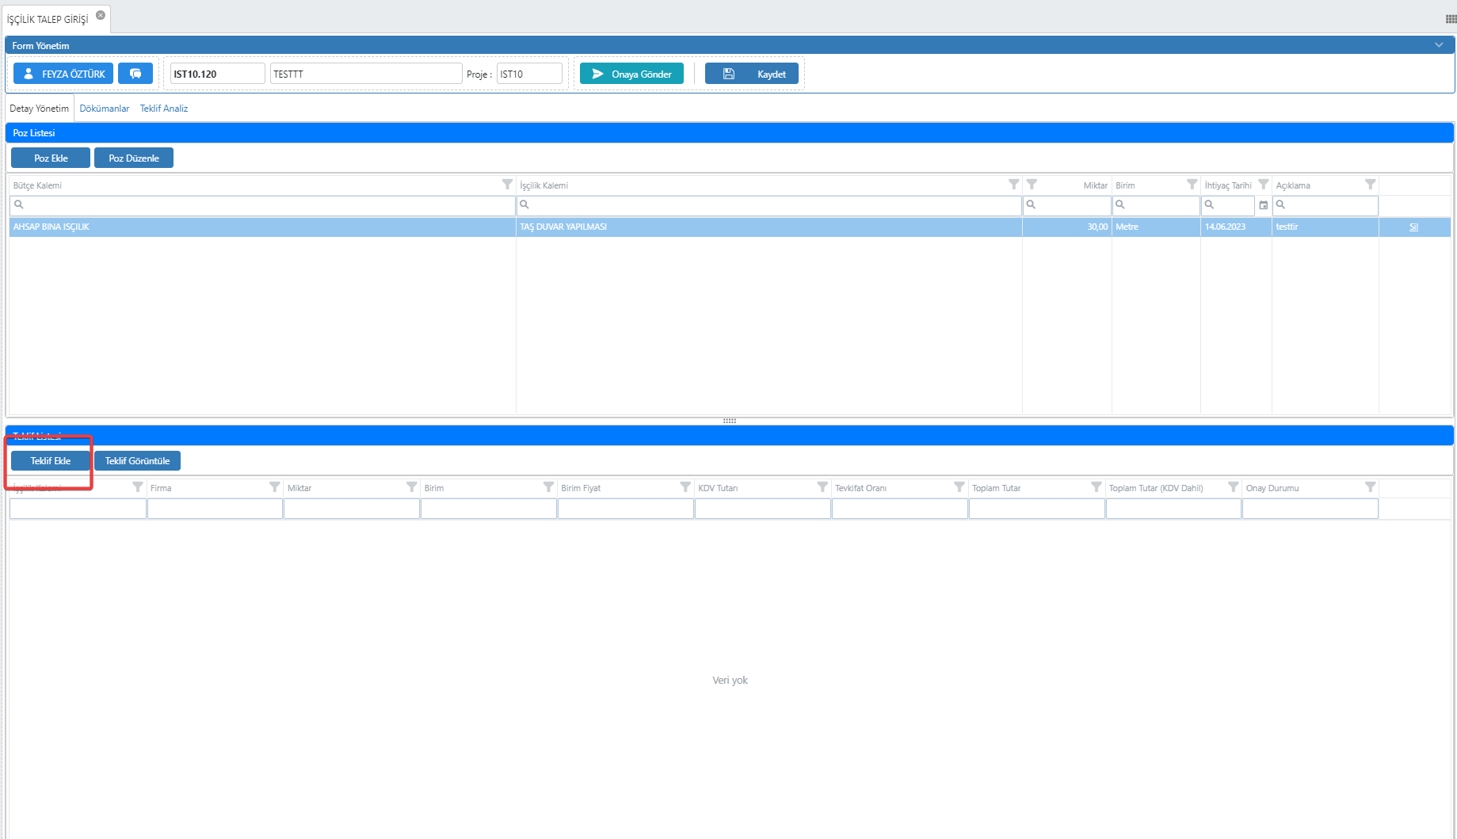Screen dimensions: 1457x839
Task: Select the AHSAP BINA ISÇILIK row
Action: pyautogui.click(x=261, y=227)
